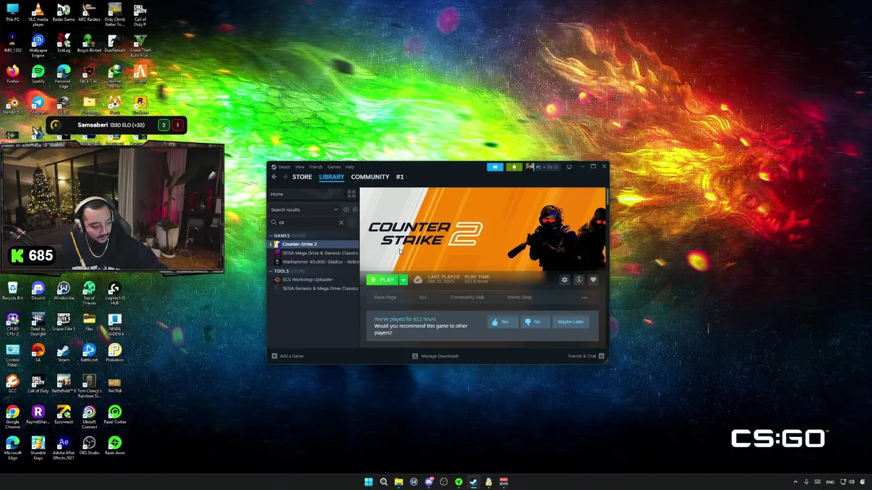Click the Counter-Strike 2 banner image
The width and height of the screenshot is (872, 490).
[x=482, y=229]
